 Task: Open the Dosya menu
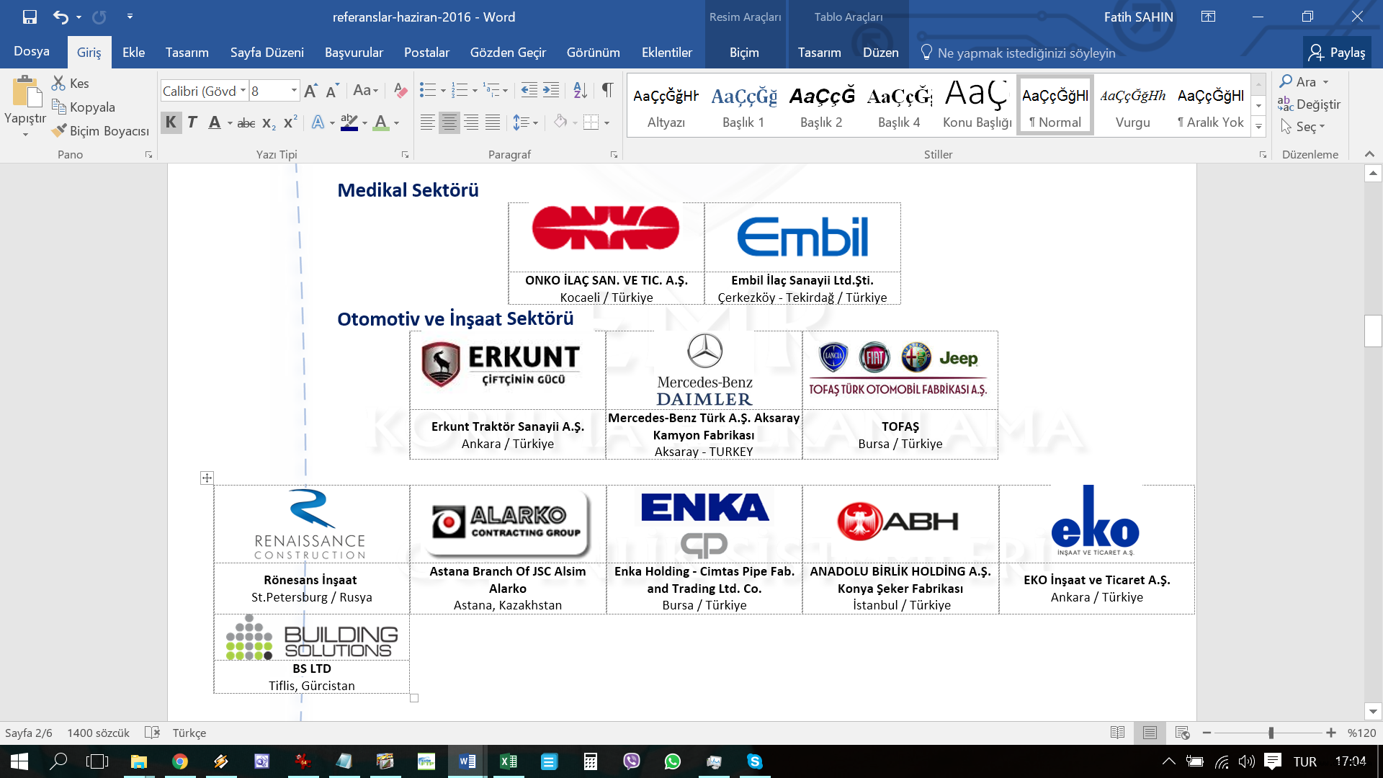point(32,52)
